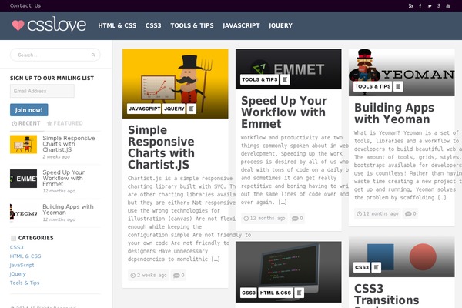462x308 pixels.
Task: Click the clock '12 months ago' on Emmet post
Action: pos(264,219)
